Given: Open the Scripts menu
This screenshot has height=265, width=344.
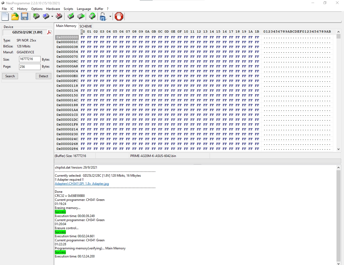Looking at the screenshot, I should pyautogui.click(x=68, y=9).
